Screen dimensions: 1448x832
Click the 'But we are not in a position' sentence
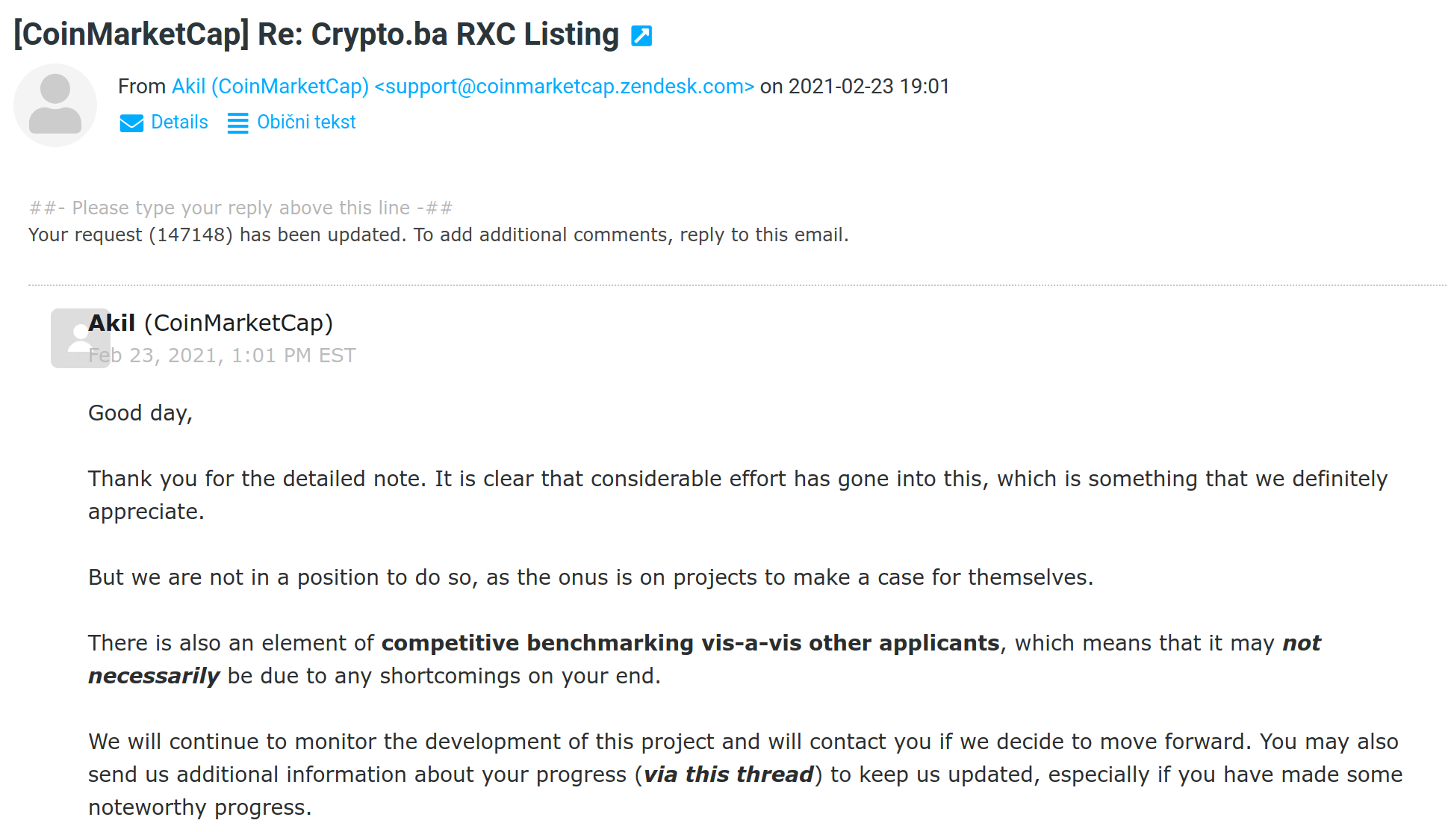[591, 577]
